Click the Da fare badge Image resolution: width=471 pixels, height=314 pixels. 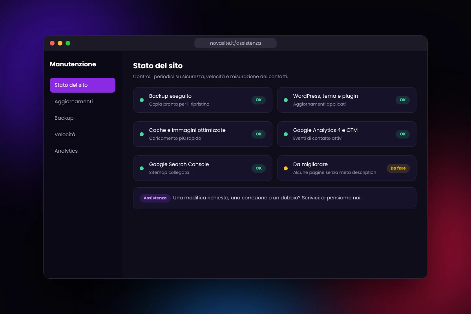tap(398, 168)
